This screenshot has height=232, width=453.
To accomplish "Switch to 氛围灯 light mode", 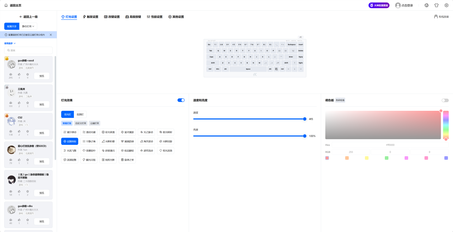I will [x=80, y=114].
